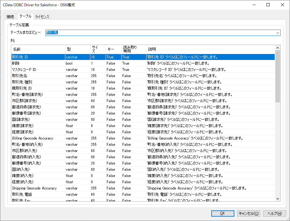
Task: Select the 取引先 電話 row
Action: (143, 194)
